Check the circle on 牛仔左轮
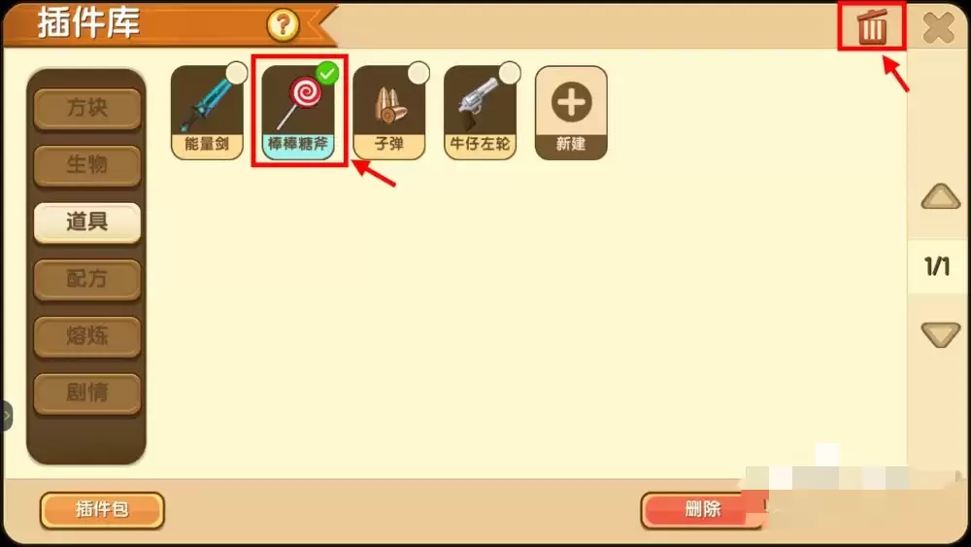The image size is (971, 547). coord(510,73)
